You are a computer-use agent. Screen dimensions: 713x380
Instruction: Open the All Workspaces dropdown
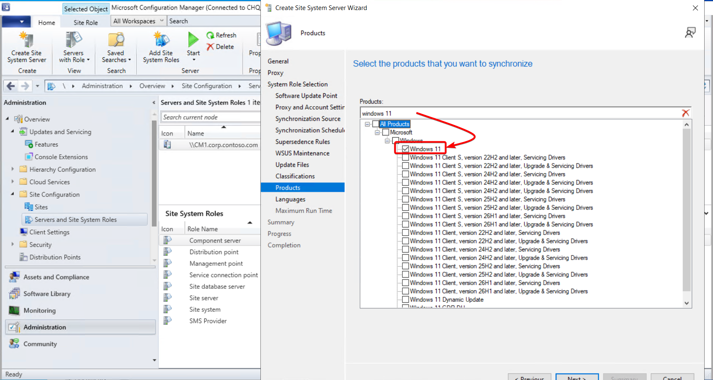[x=138, y=21]
